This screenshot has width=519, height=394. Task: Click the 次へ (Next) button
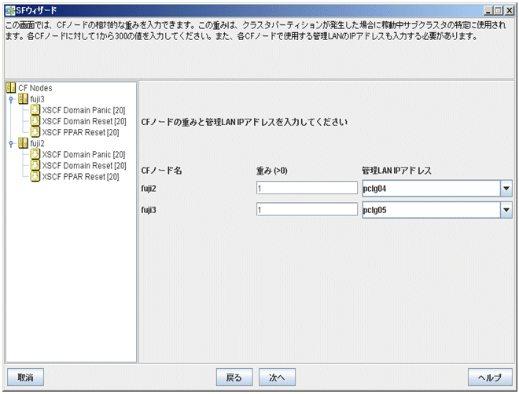click(277, 377)
